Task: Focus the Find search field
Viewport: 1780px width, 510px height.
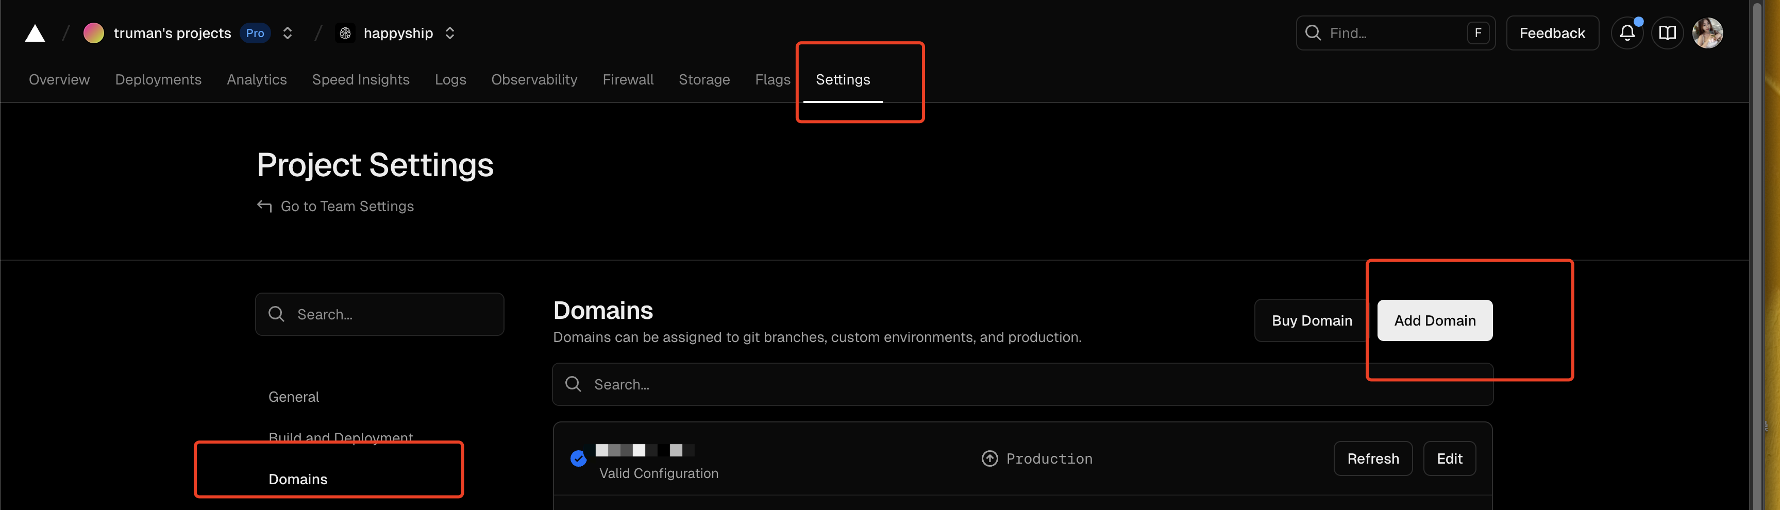Action: pos(1395,32)
